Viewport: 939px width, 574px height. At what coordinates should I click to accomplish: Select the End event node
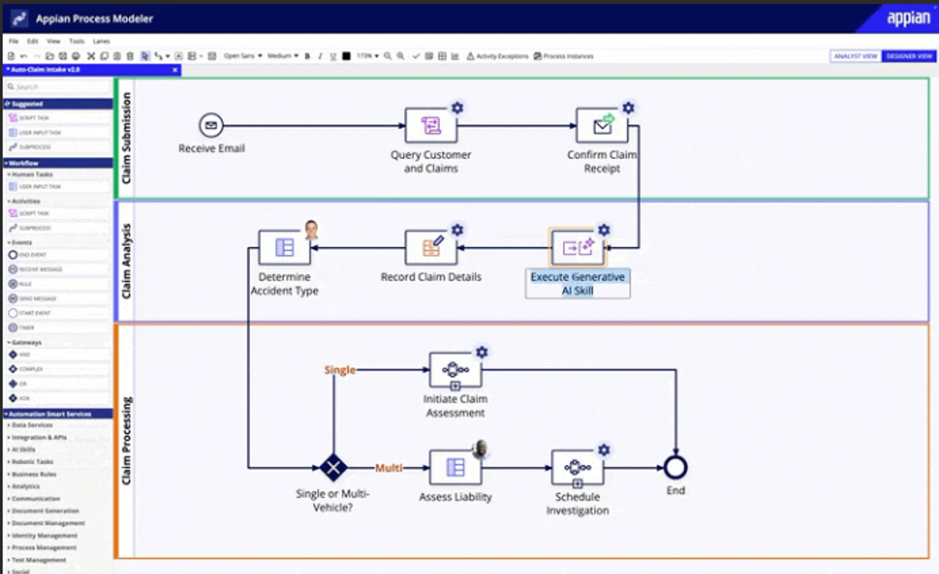pyautogui.click(x=676, y=468)
